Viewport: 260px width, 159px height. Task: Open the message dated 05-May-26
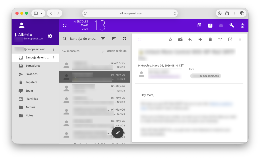pyautogui.click(x=94, y=89)
